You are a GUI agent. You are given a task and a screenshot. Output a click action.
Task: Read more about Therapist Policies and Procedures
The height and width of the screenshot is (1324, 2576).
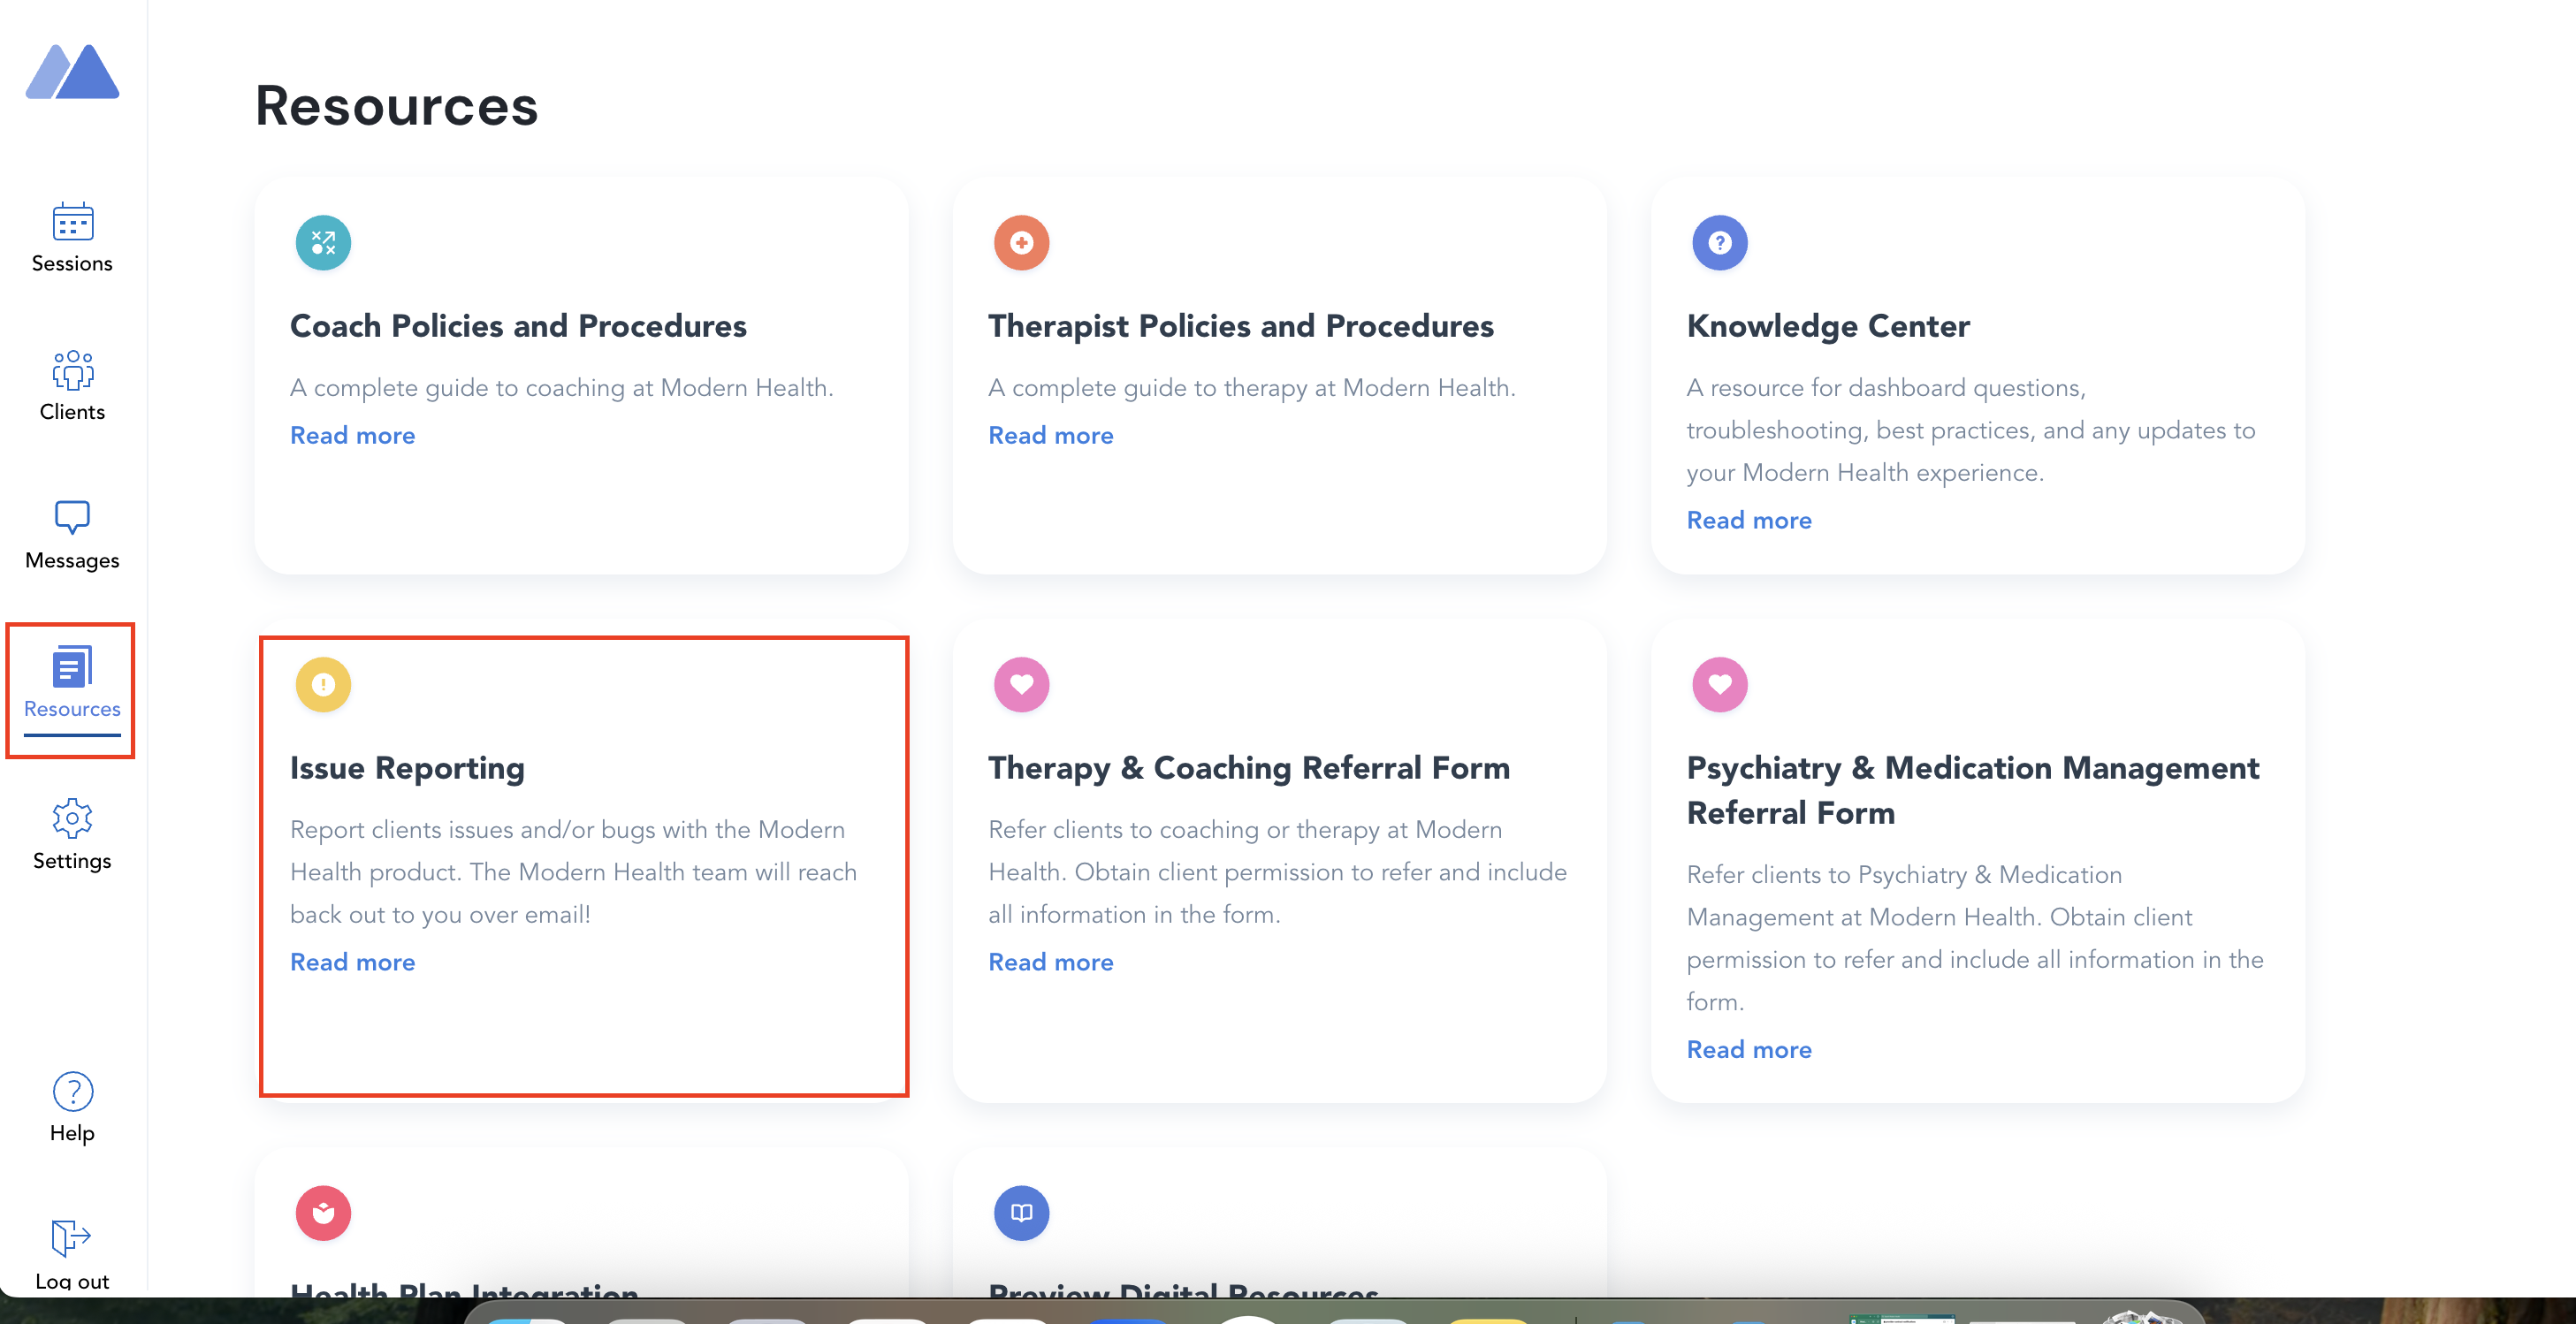1050,436
